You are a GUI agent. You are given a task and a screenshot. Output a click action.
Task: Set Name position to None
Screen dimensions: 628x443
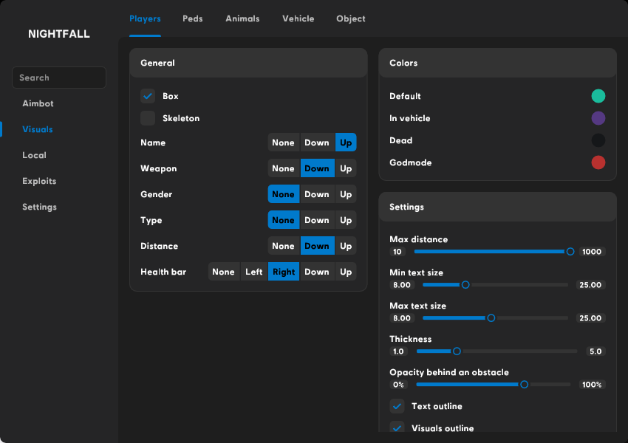pyautogui.click(x=283, y=142)
